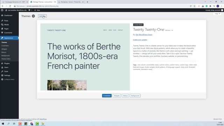The width and height of the screenshot is (224, 126).
Task: Open the Pages icon in sidebar
Action: point(2,29)
